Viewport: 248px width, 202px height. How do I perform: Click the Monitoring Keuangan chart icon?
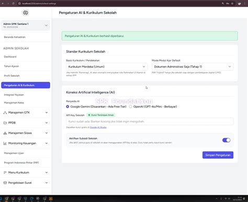point(5,144)
